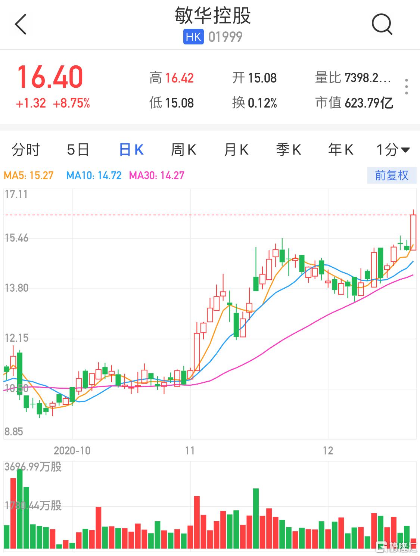The image size is (420, 556).
Task: Tap the MA10: 14.72 indicator label
Action: 94,176
